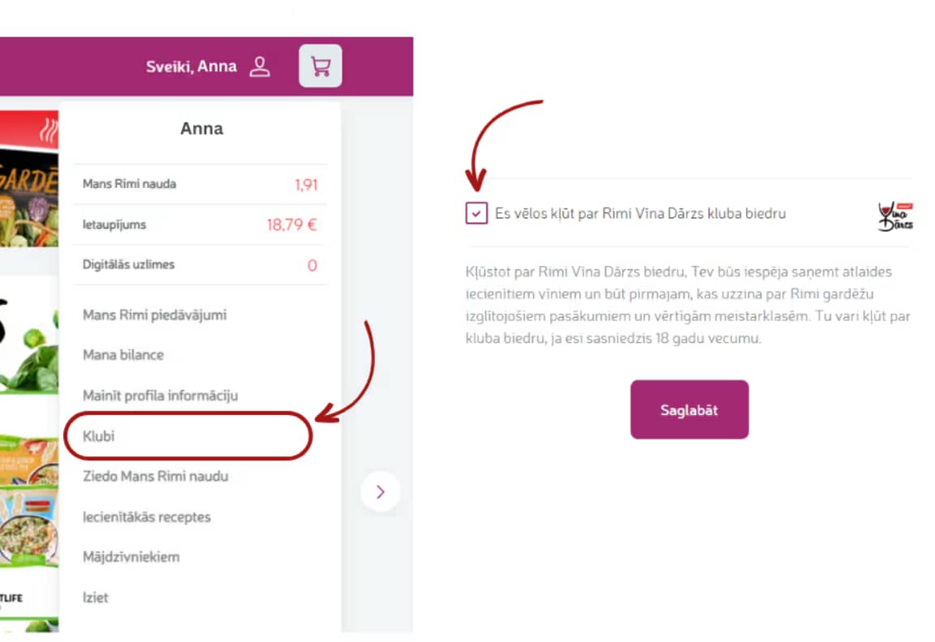Screen dimensions: 935x642
Task: Click the user profile icon
Action: pos(260,66)
